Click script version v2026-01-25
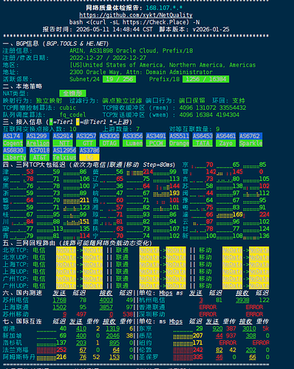The image size is (294, 369). [211, 30]
